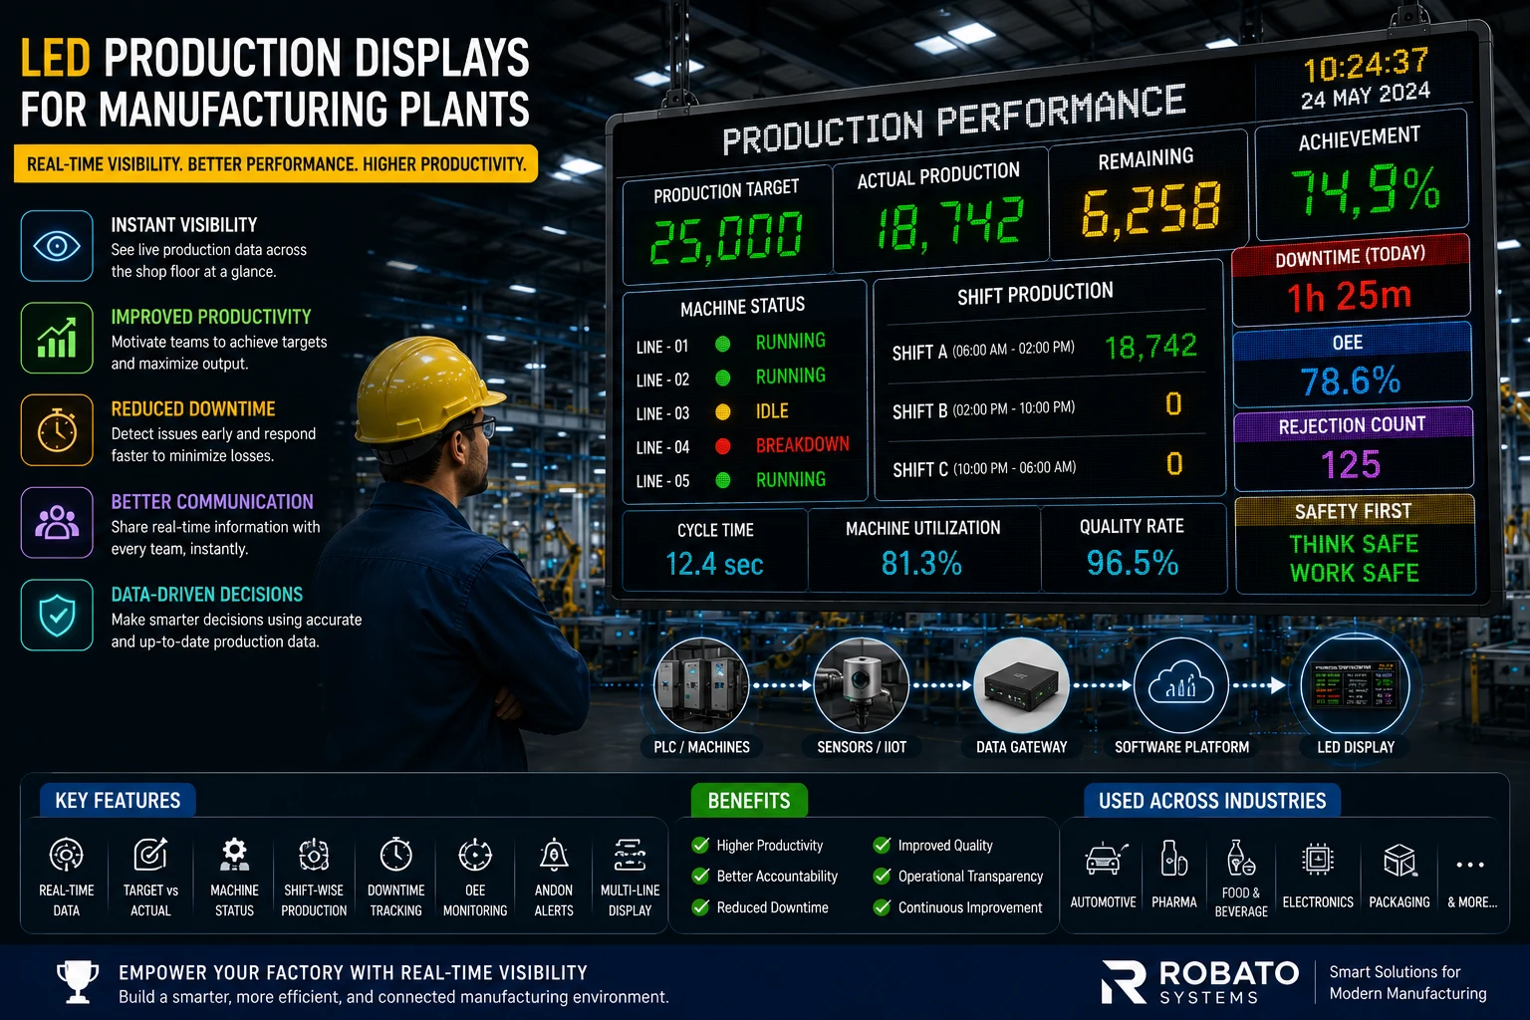Click the Line 02 RUNNING status text
The image size is (1530, 1020).
[x=791, y=376]
